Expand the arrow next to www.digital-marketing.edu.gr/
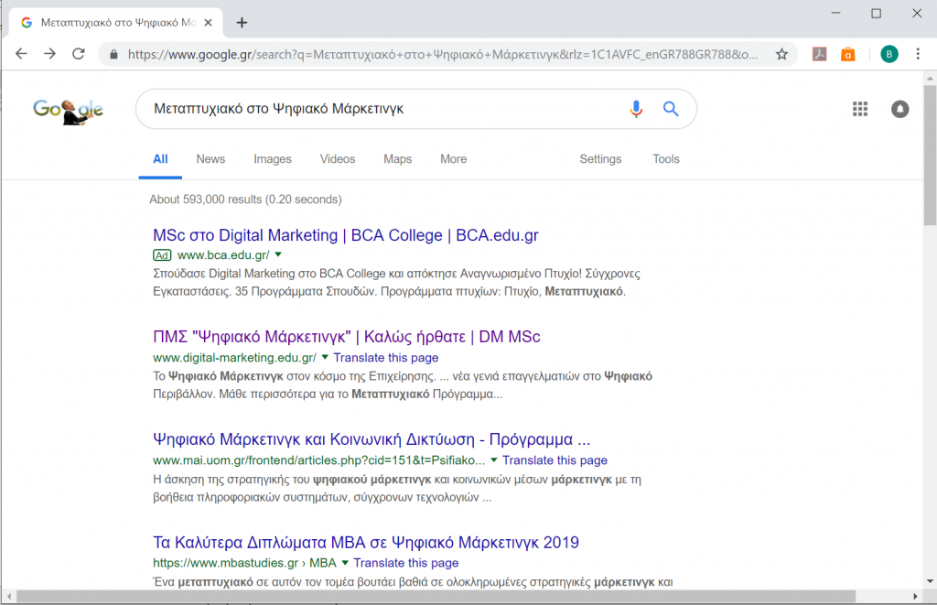Viewport: 937px width, 605px height. coord(325,358)
